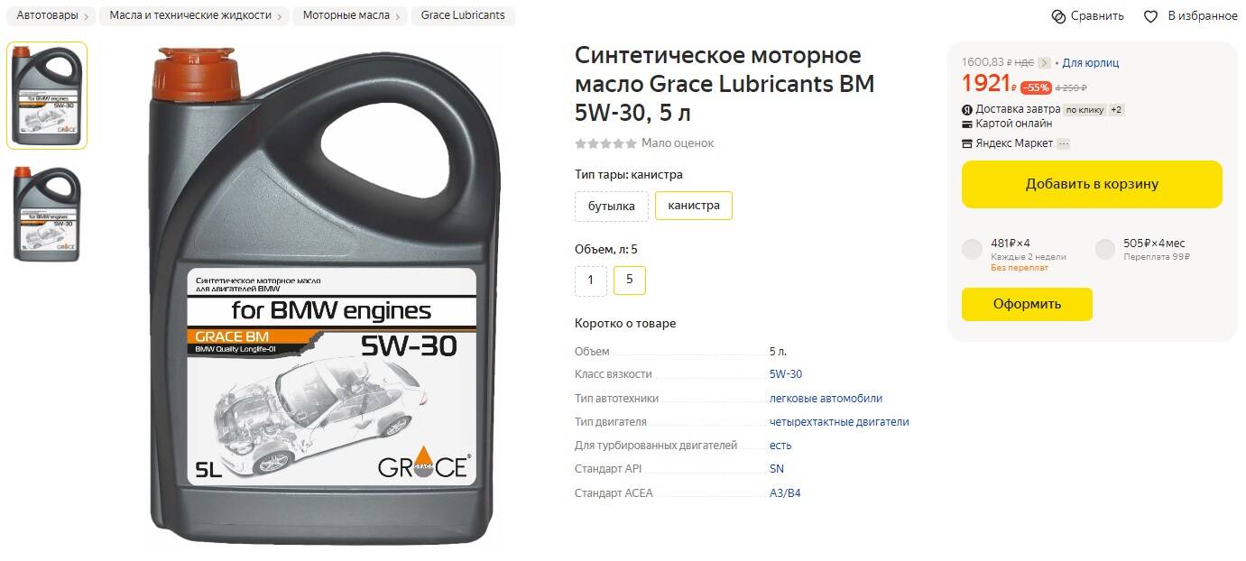Open the Автотовары breadcrumb
The height and width of the screenshot is (561, 1246).
coord(54,15)
